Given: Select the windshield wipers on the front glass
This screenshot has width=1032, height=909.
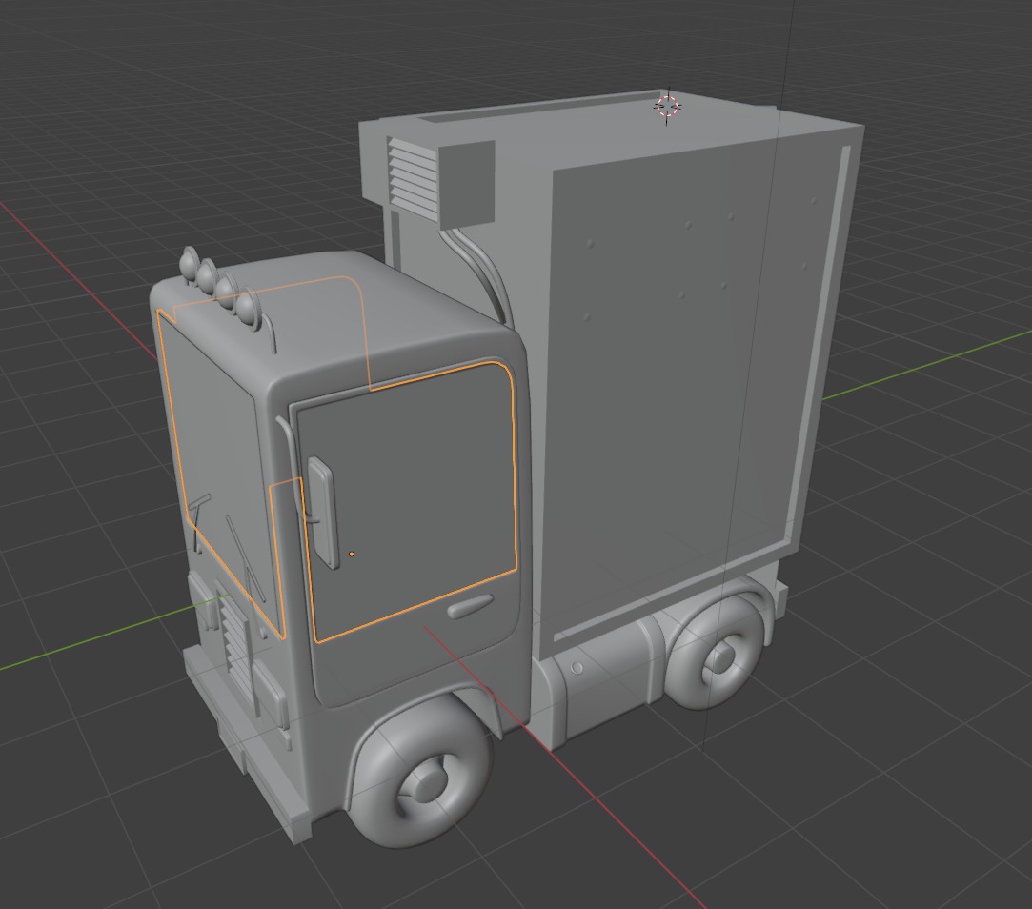Looking at the screenshot, I should coord(227,547).
